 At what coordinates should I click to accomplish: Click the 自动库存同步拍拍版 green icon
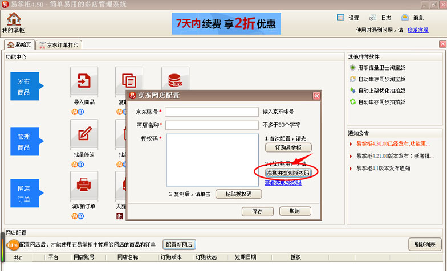click(x=352, y=101)
